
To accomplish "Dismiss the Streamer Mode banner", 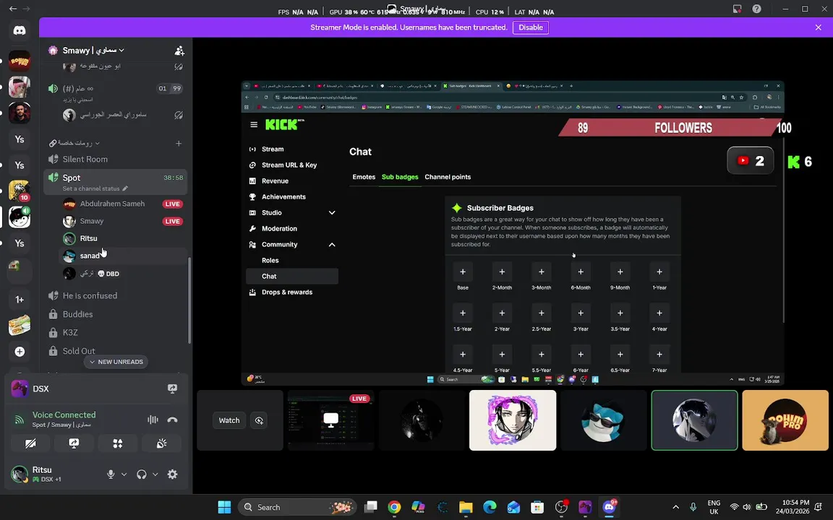I will 818,27.
